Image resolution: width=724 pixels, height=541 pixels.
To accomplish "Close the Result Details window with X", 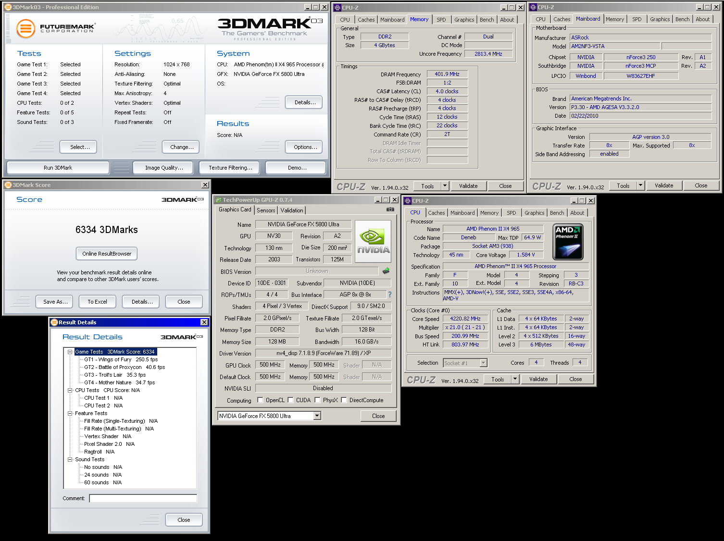I will coord(204,322).
